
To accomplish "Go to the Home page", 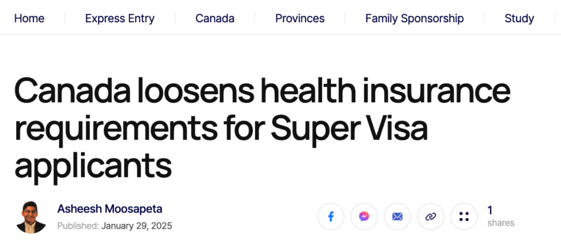I will point(29,18).
